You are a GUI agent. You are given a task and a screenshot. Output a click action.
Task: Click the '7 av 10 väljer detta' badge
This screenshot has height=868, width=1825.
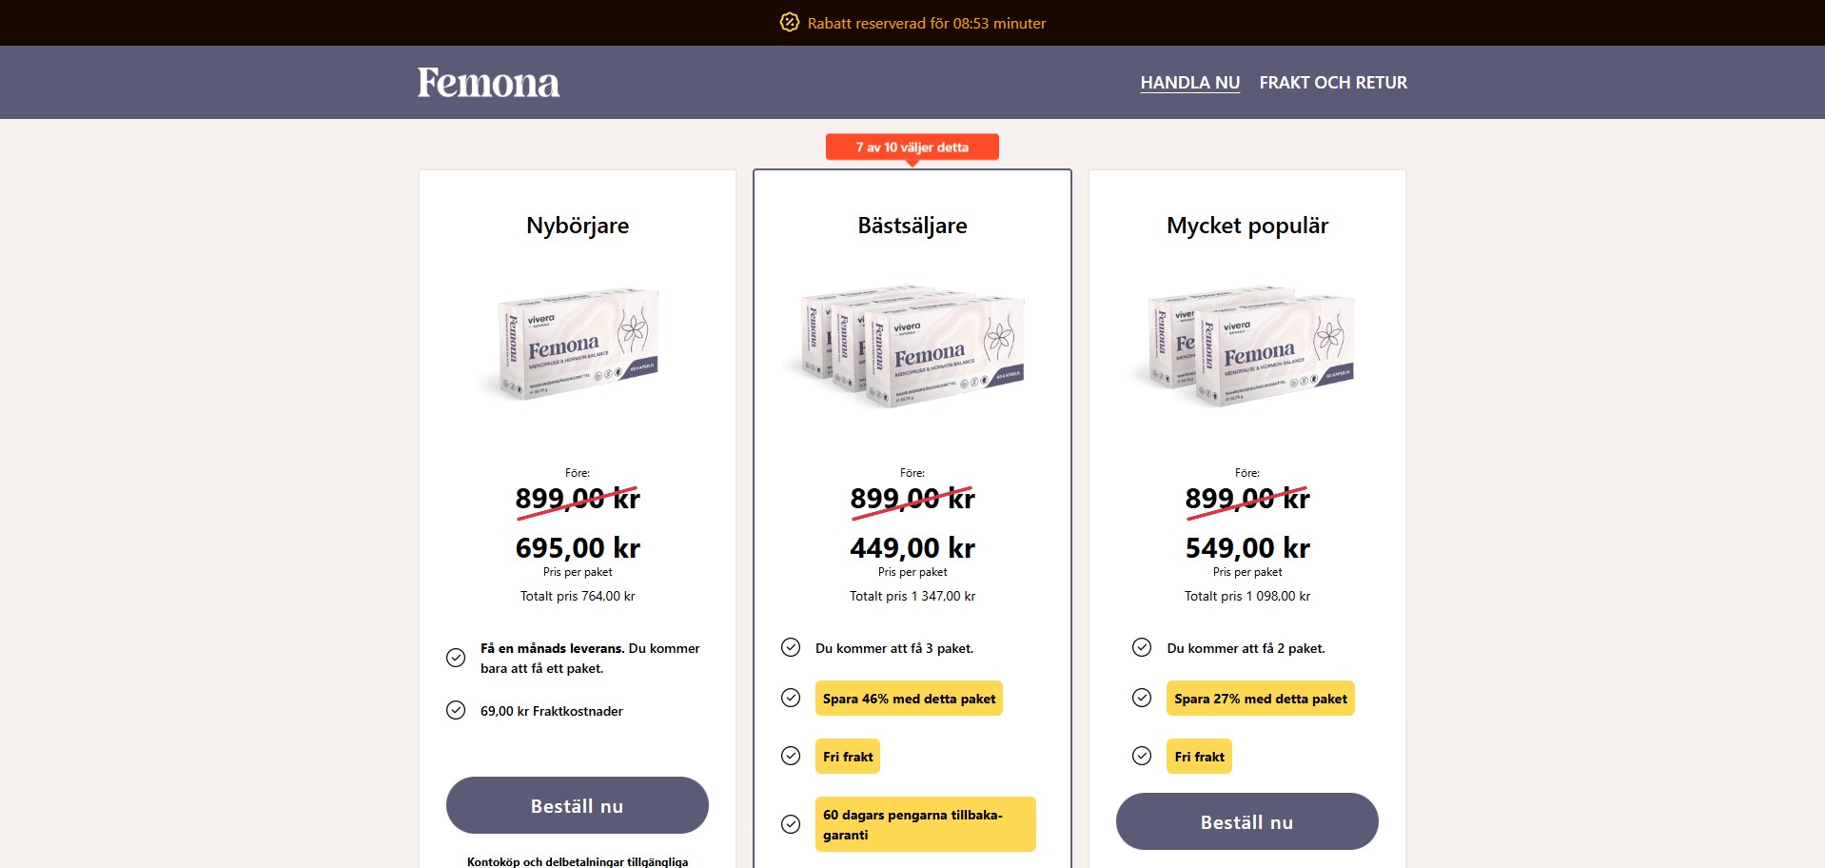click(912, 147)
